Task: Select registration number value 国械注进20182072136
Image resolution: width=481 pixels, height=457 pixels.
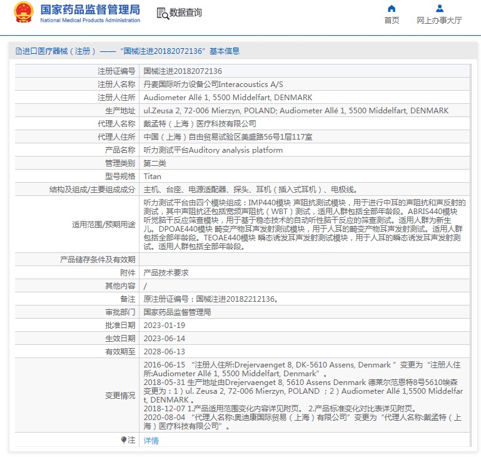Action: point(183,71)
